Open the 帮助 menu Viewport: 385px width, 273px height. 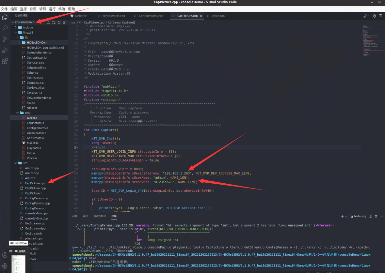tap(72, 9)
